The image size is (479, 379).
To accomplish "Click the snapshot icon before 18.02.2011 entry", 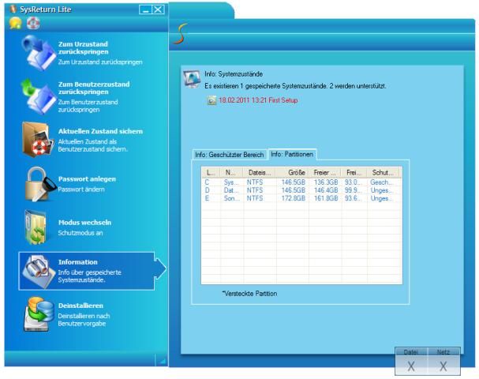I will (211, 100).
